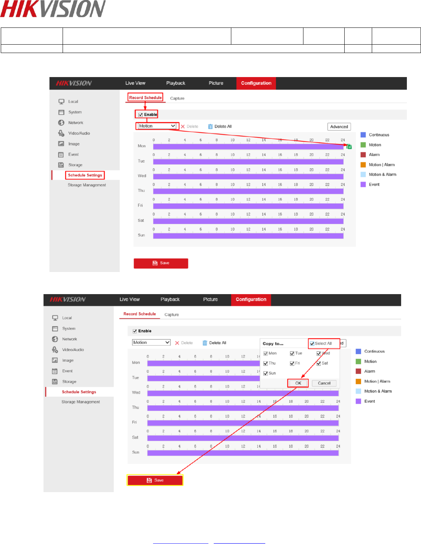Image resolution: width=421 pixels, height=544 pixels.
Task: Toggle the Fri checkbox in Copy to dialog
Action: click(292, 364)
